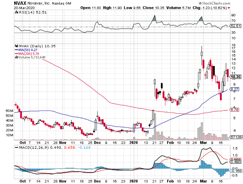Click the 10.35 current price tag
The height and width of the screenshot is (184, 243).
236,77
